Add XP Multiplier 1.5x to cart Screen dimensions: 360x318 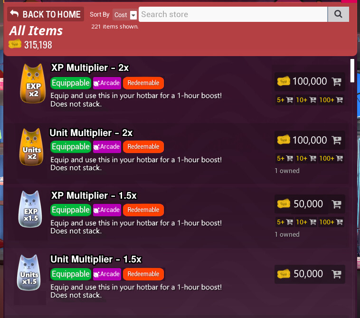click(x=337, y=204)
